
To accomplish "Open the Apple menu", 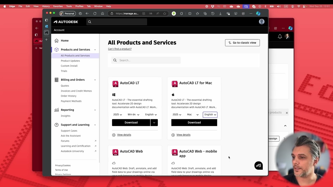I will tap(5, 6).
